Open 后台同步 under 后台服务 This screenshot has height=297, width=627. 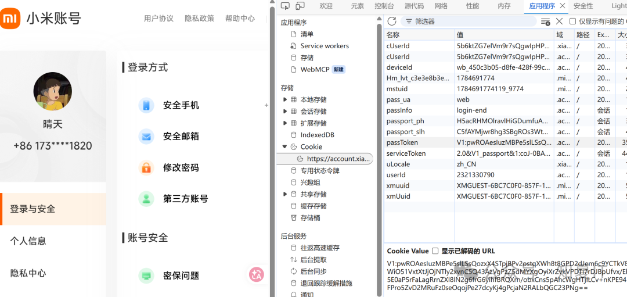point(313,271)
